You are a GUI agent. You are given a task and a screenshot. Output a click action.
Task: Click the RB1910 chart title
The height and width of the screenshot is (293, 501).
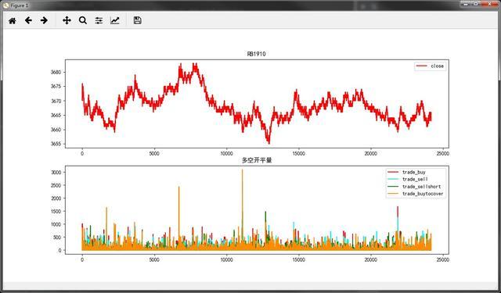point(256,54)
